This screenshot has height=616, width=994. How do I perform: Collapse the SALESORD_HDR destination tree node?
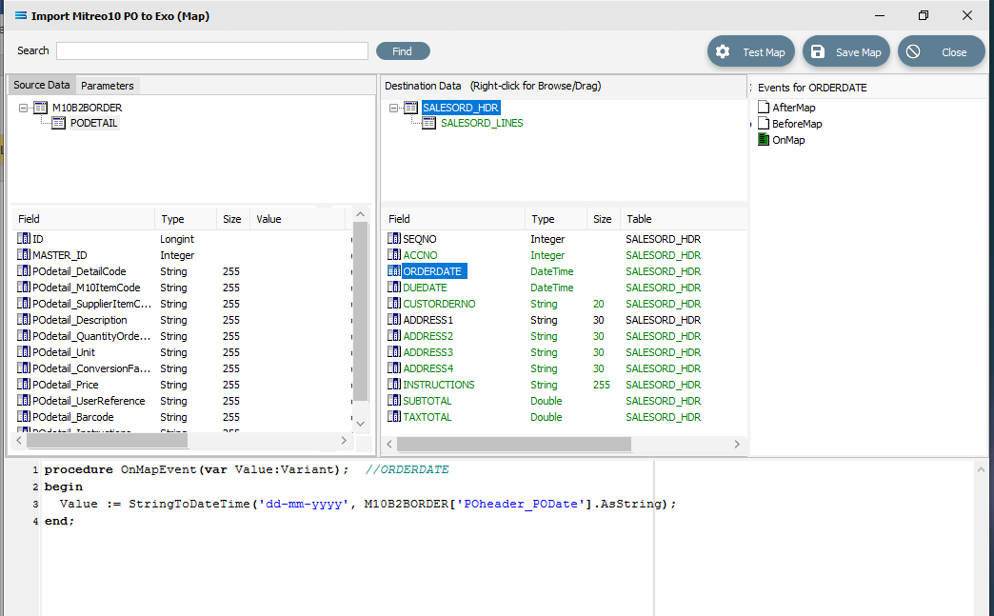pos(393,108)
